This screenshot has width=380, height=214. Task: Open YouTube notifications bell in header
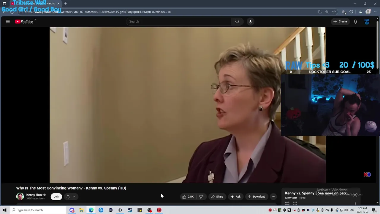coord(355,21)
